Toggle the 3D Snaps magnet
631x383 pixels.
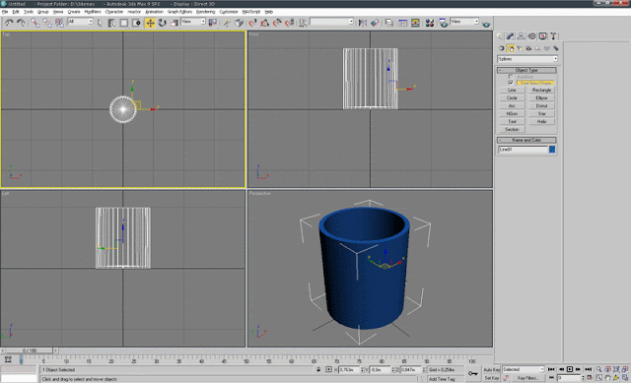(x=252, y=23)
